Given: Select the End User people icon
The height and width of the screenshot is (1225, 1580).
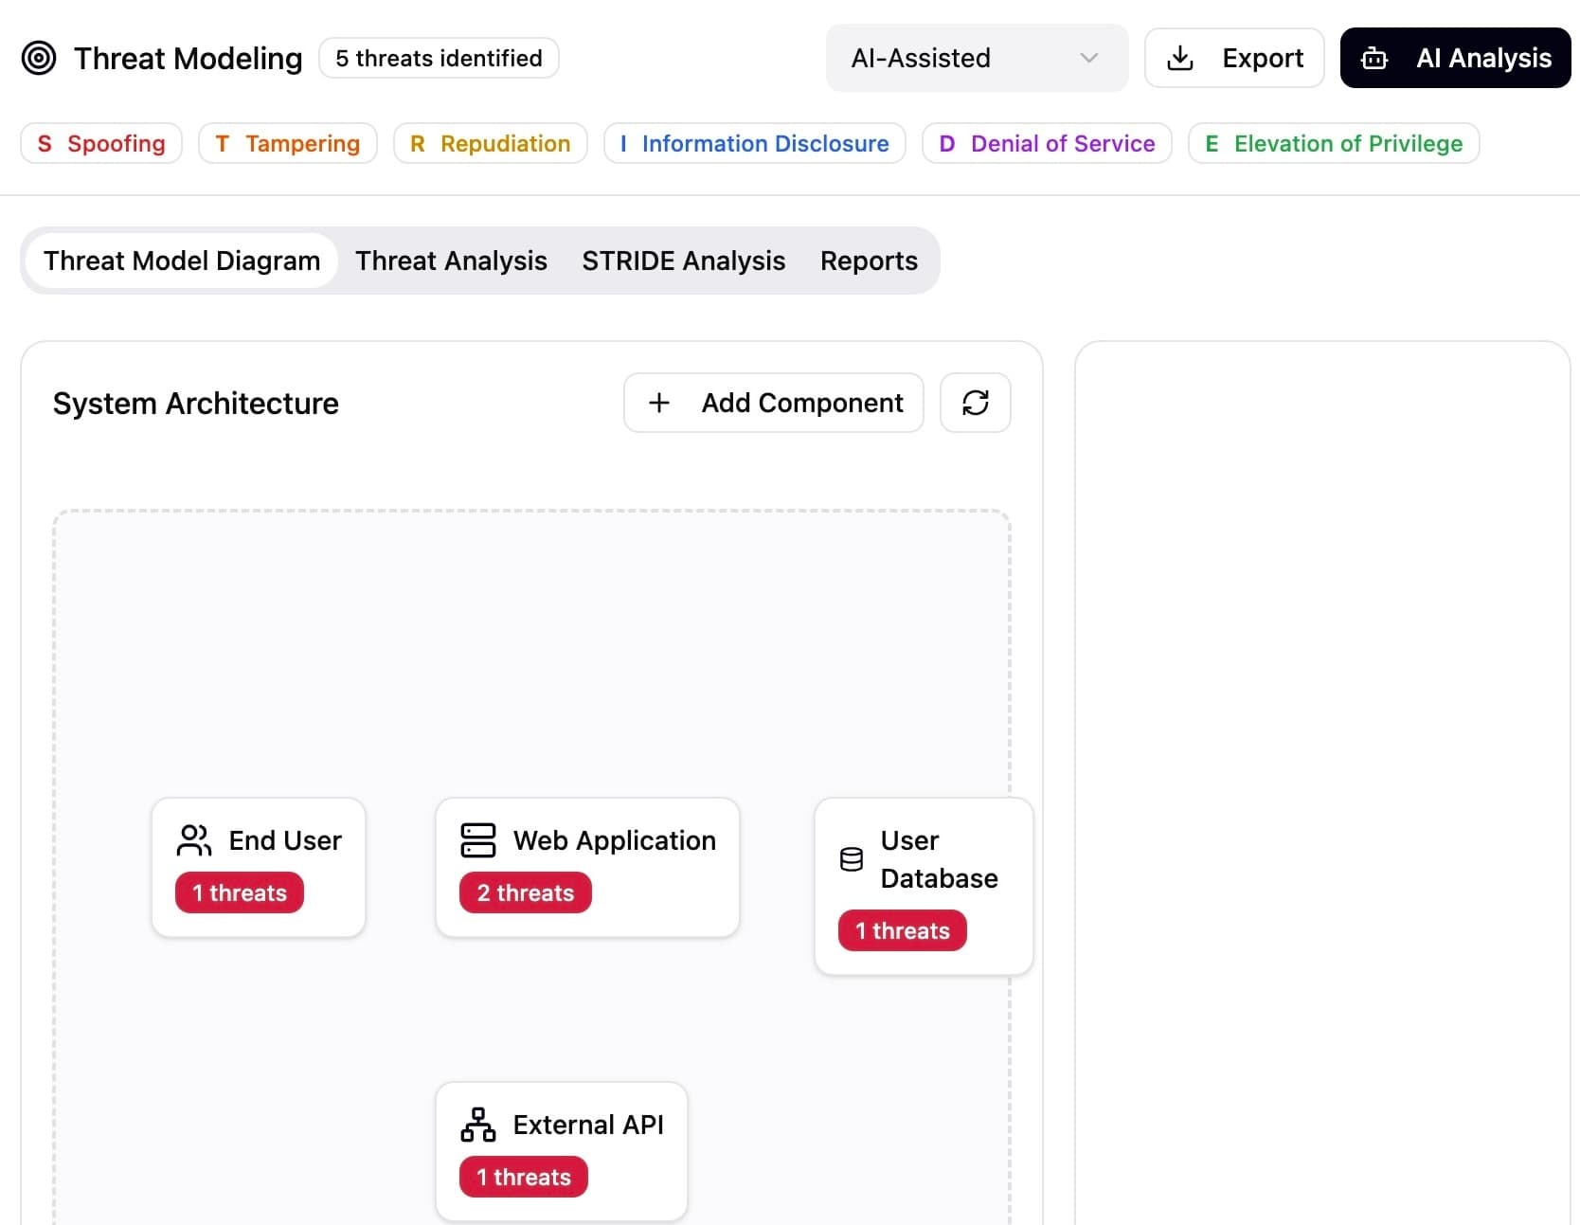Looking at the screenshot, I should [193, 839].
